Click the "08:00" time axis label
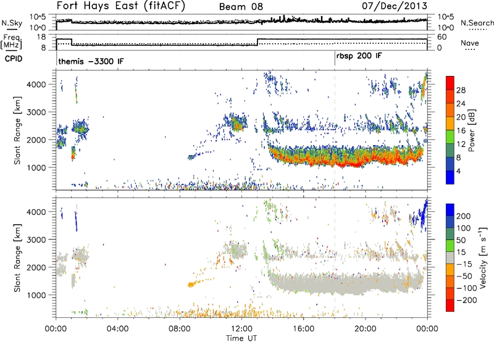Screen dimensions: 494x342 179,328
